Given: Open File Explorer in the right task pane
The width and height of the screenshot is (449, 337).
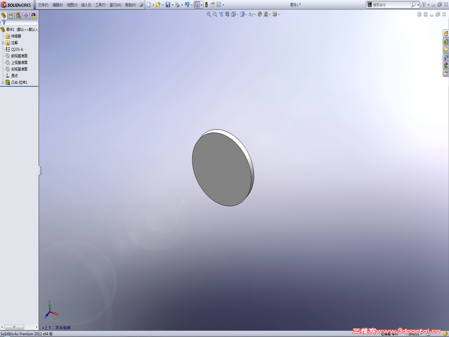Looking at the screenshot, I should [446, 49].
